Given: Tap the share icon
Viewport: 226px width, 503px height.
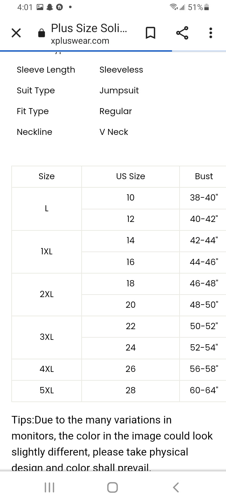Looking at the screenshot, I should [182, 33].
